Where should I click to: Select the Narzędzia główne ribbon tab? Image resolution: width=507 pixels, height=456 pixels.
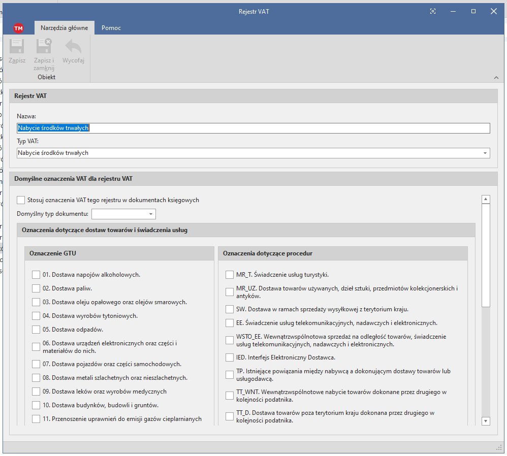(x=64, y=28)
